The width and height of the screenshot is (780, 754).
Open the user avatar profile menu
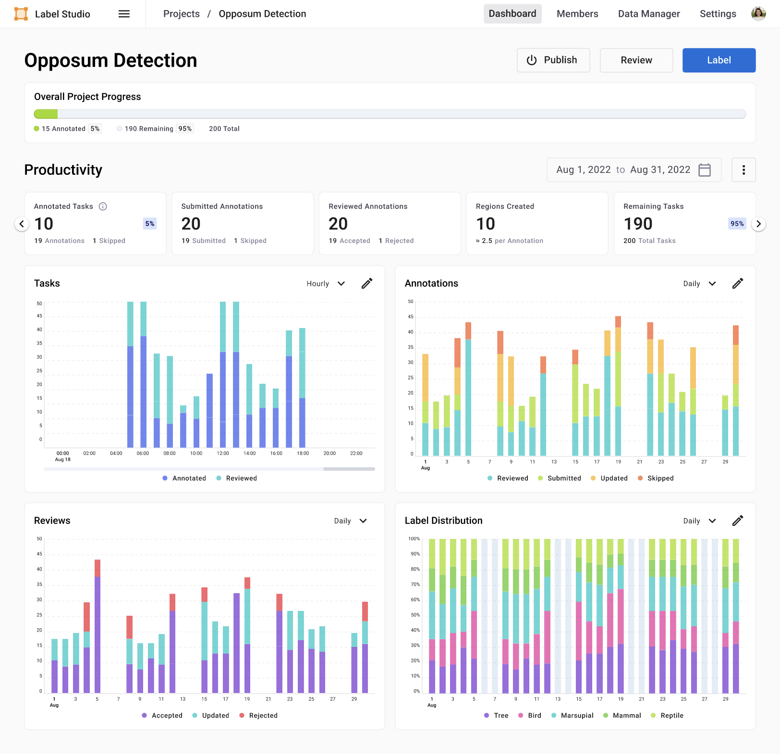tap(758, 14)
